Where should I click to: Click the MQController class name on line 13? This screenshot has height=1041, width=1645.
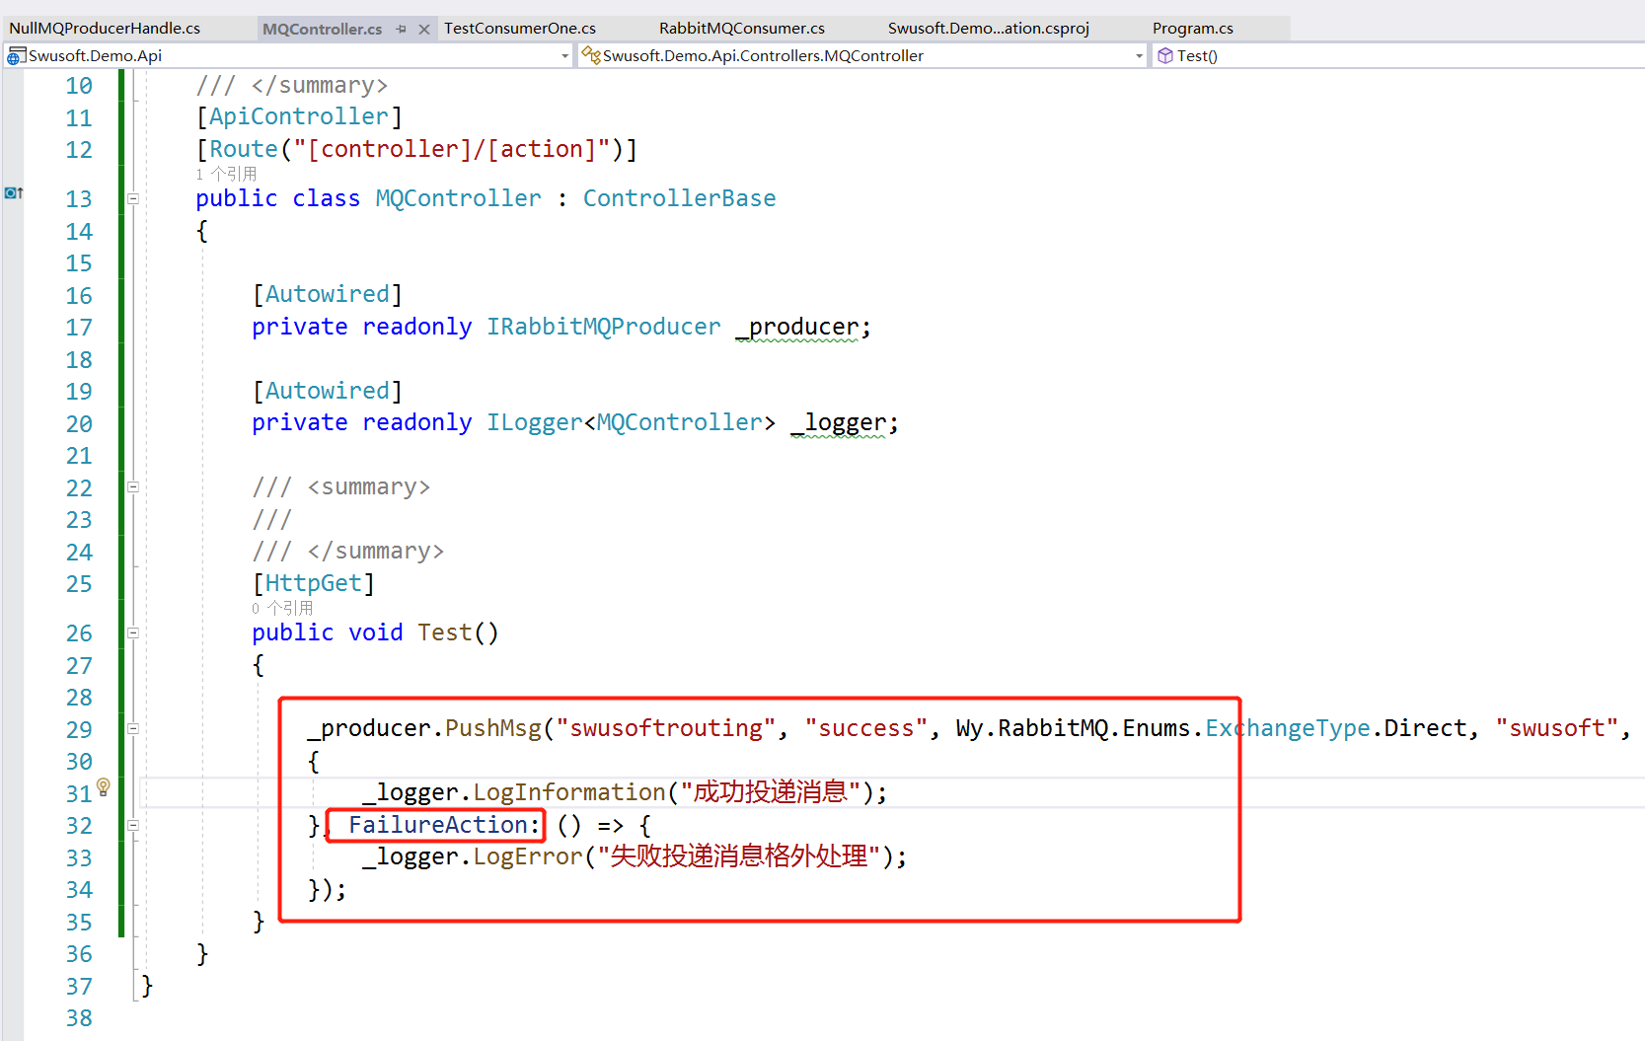(458, 198)
